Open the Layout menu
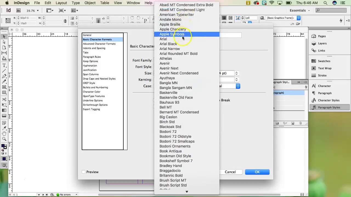The height and width of the screenshot is (197, 351). point(61,3)
